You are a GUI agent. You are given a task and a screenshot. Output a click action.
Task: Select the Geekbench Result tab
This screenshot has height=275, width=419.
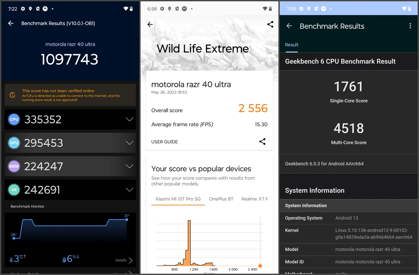click(292, 45)
